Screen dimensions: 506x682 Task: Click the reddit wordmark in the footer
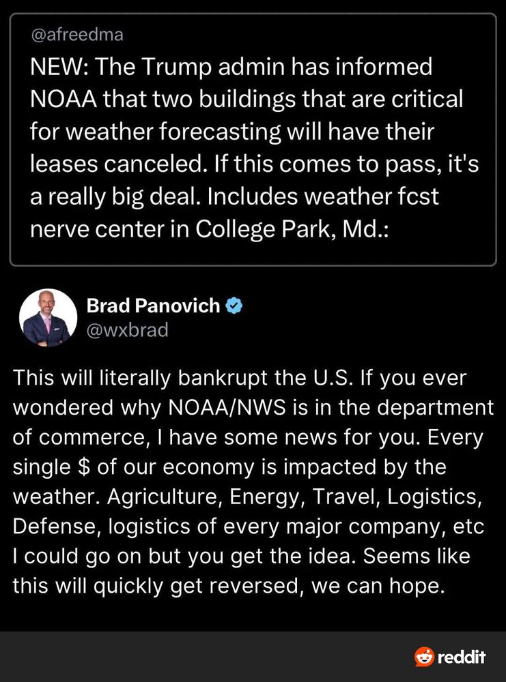pos(461,657)
